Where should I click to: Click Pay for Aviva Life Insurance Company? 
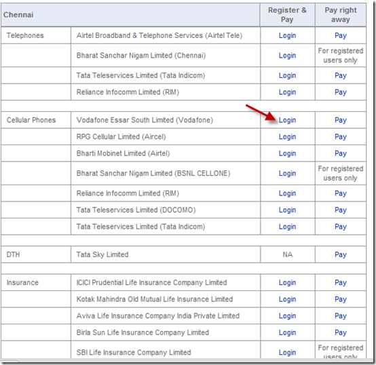click(x=341, y=316)
